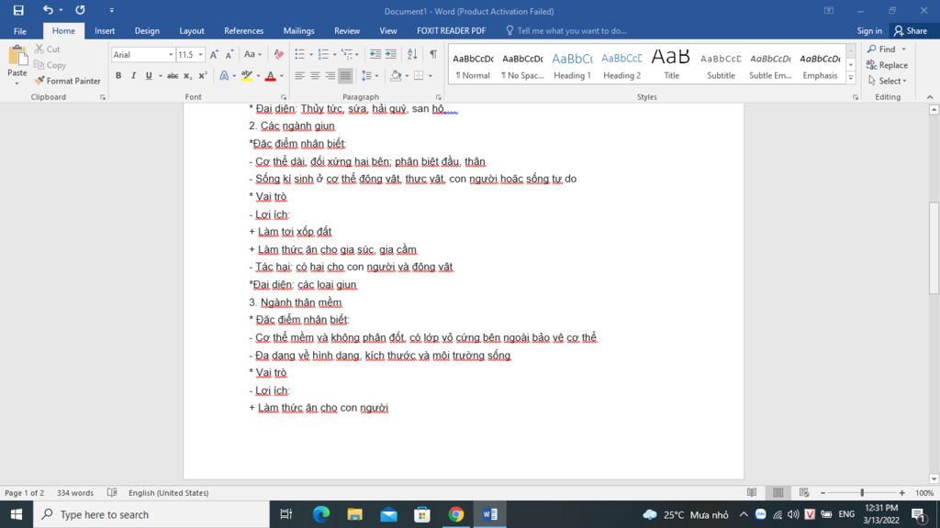This screenshot has width=940, height=528.
Task: Apply the yellow text highlight color
Action: pos(246,75)
